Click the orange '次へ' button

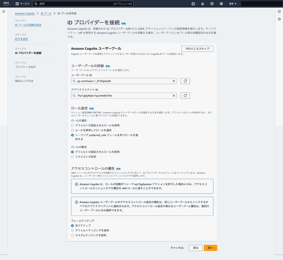click(210, 248)
